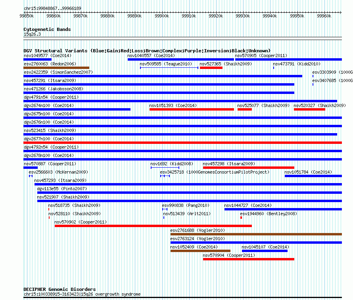Click nsv1052409 (Coe2014) label
Image resolution: width=353 pixels, height=300 pixels.
pos(194,247)
